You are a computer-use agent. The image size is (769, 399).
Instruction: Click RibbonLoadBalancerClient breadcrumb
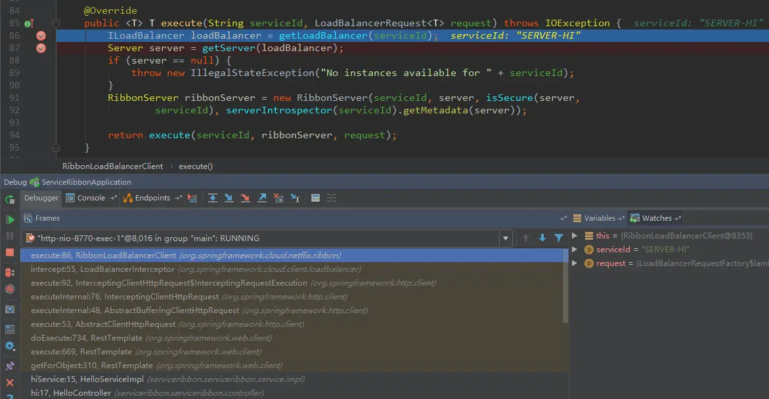click(112, 166)
